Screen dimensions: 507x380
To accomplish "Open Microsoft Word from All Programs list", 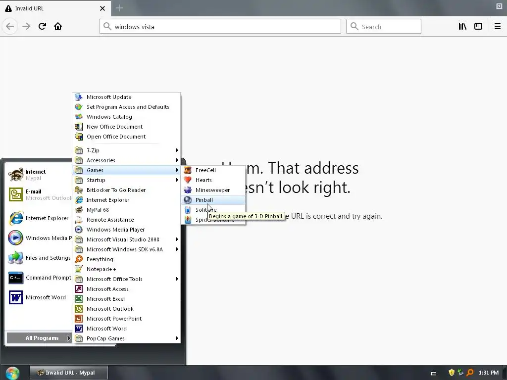I will click(126, 329).
